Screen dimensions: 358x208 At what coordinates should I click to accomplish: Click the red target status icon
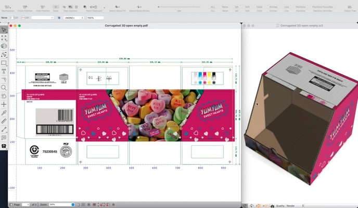click(94, 204)
